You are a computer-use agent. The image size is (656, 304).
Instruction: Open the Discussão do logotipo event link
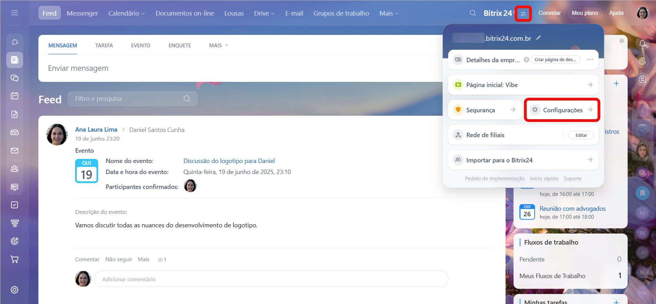[229, 161]
